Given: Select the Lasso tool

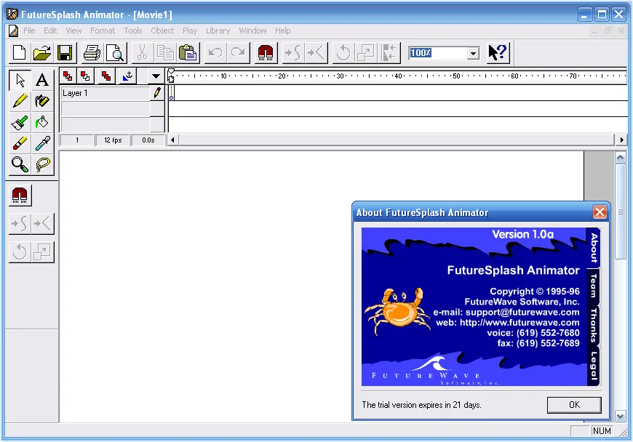Looking at the screenshot, I should pos(41,164).
